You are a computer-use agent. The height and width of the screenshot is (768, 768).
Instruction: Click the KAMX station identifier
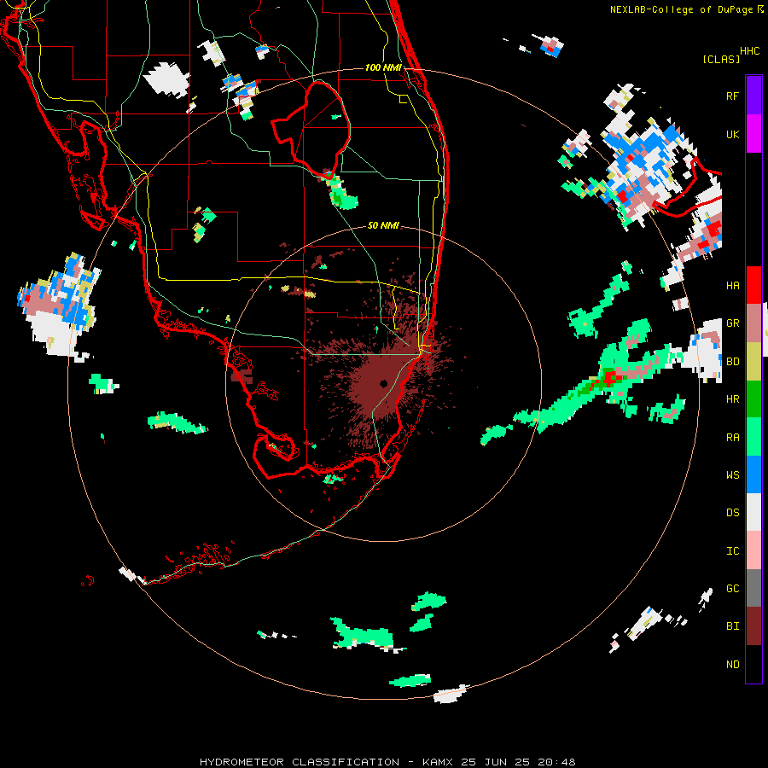point(438,762)
